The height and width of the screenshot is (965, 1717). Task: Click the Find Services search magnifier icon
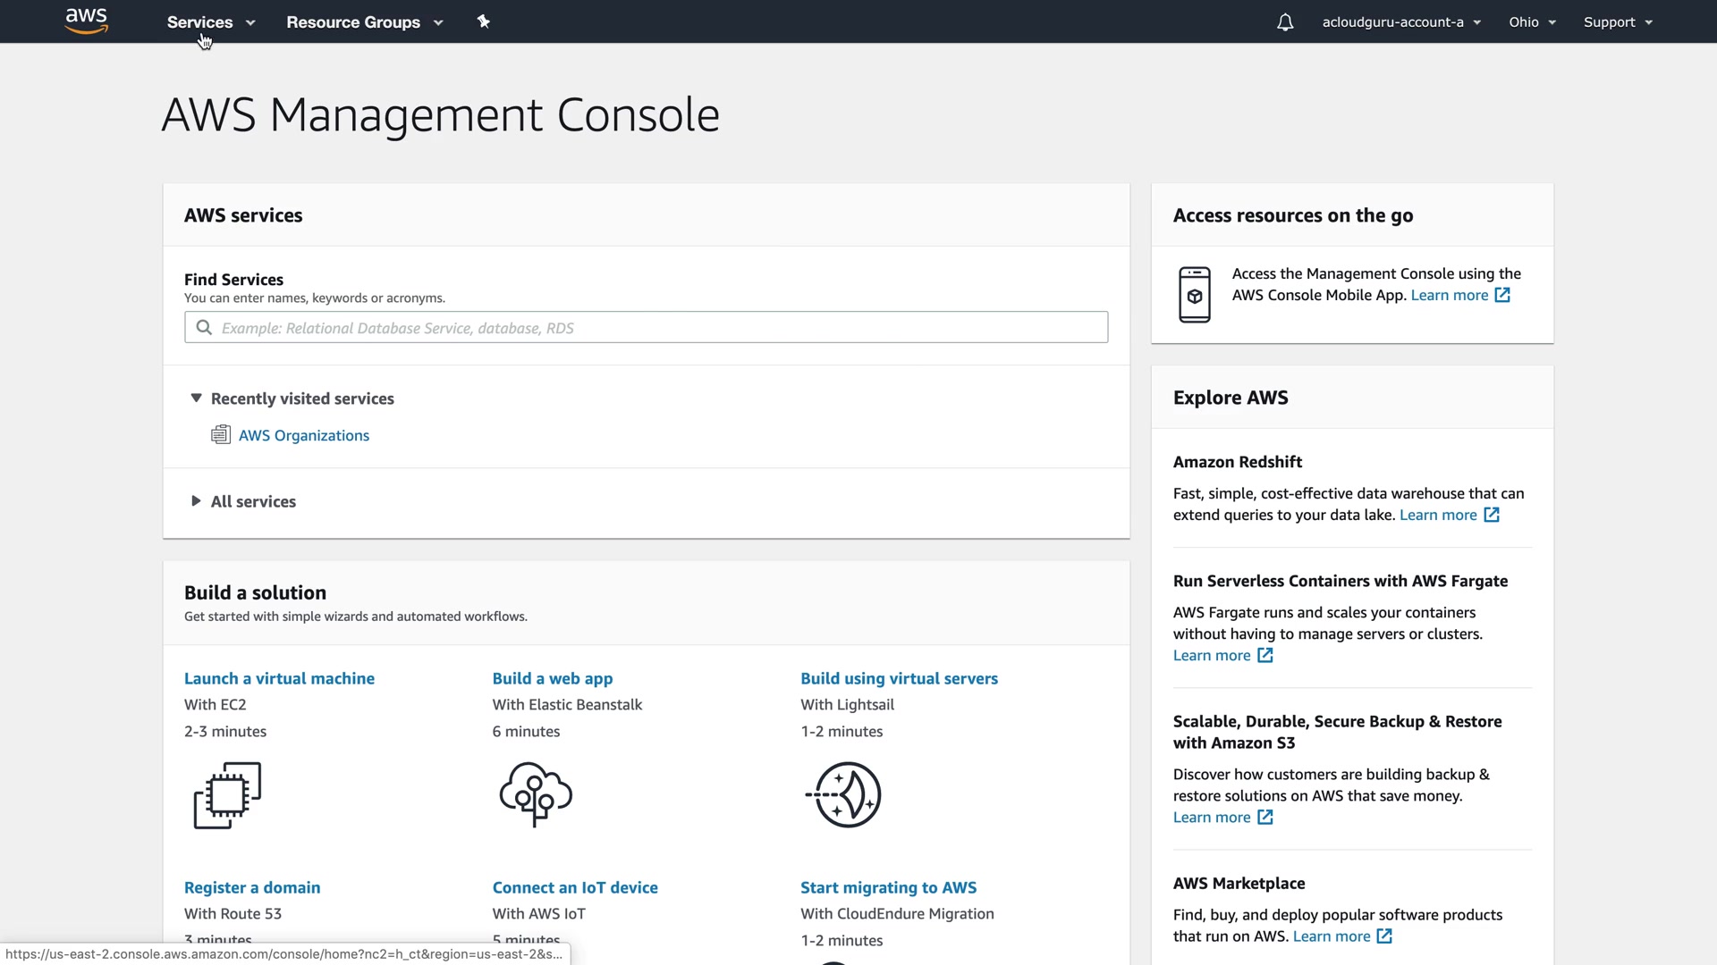click(x=204, y=328)
